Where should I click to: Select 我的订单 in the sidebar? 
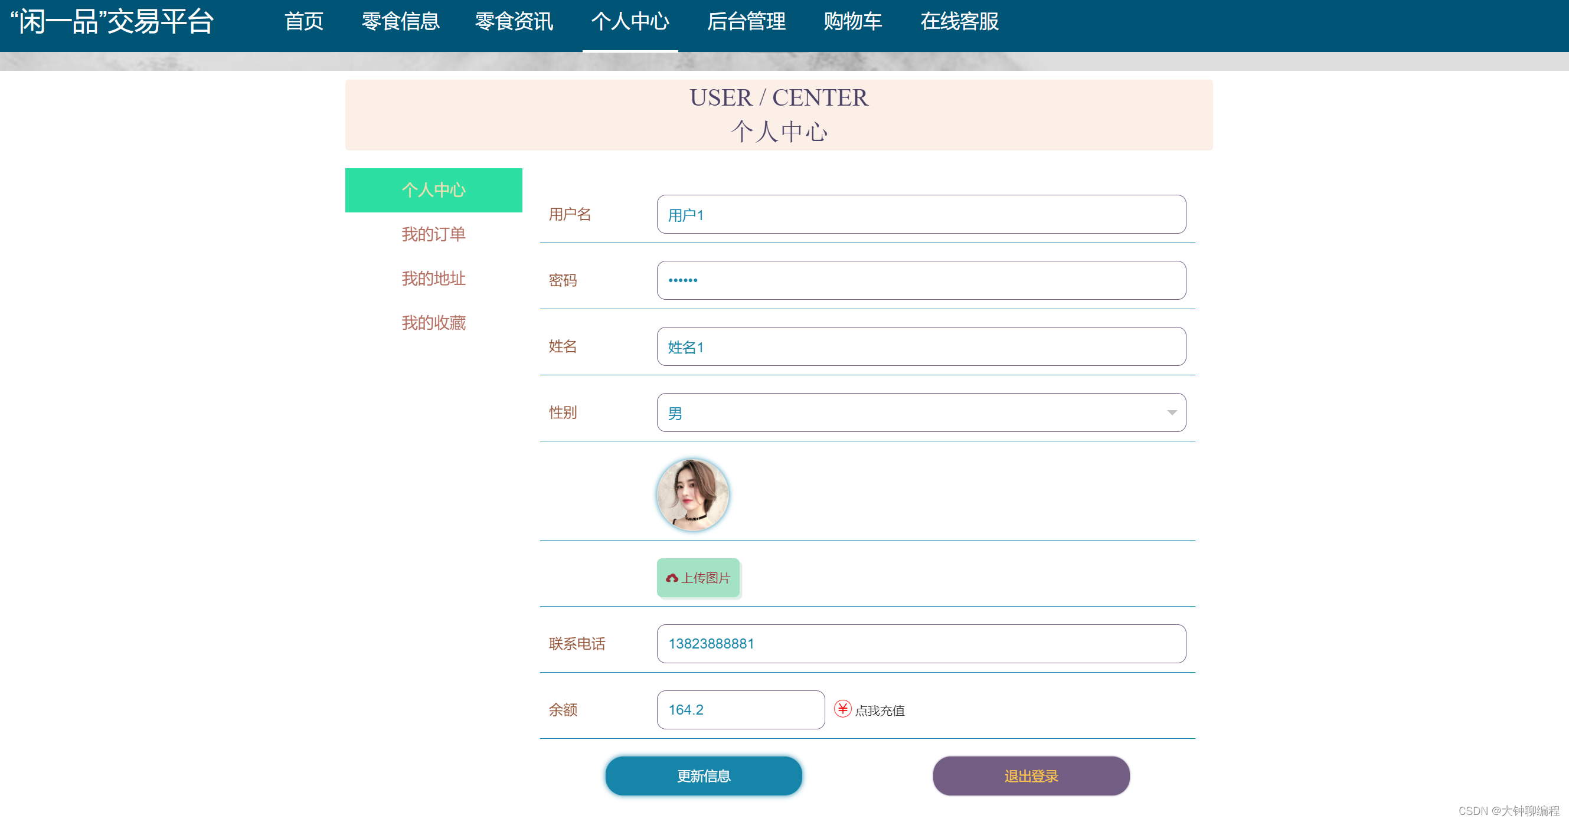[x=433, y=234]
